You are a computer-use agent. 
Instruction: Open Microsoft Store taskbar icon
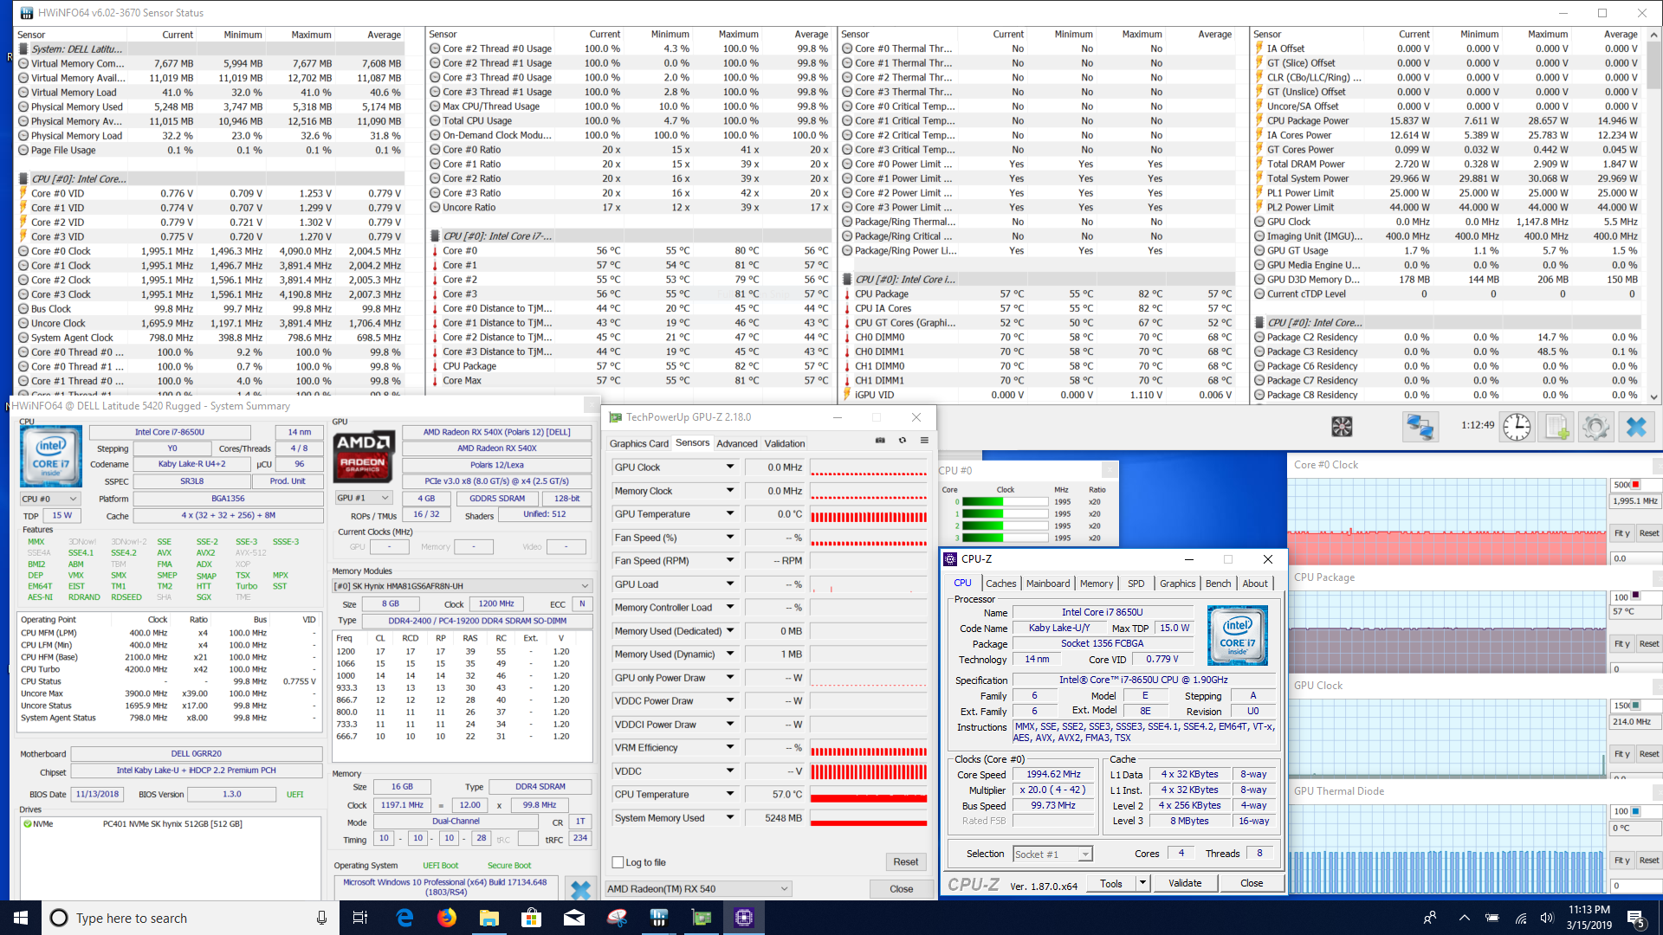point(532,918)
